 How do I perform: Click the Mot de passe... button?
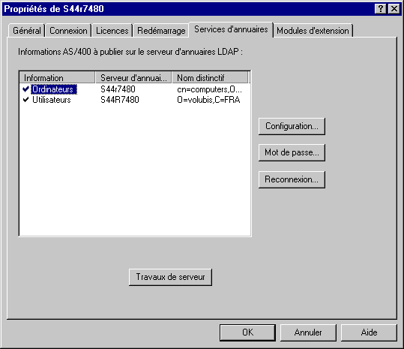click(x=292, y=152)
